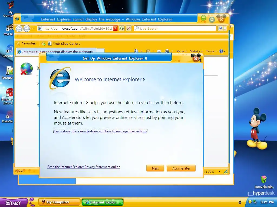Image resolution: width=277 pixels, height=207 pixels.
Task: Click the Next button in the setup dialog
Action: pos(155,168)
